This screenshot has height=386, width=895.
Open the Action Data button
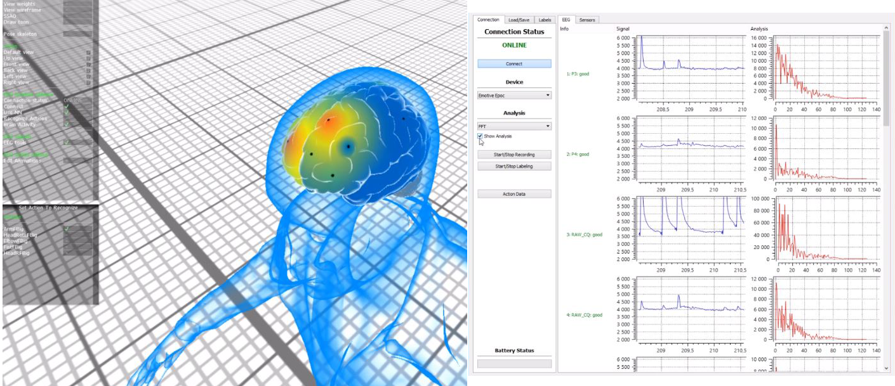coord(514,194)
